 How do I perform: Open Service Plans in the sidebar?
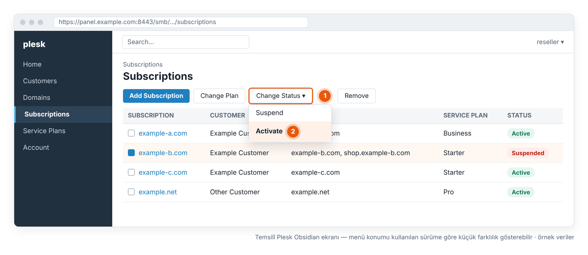coord(44,131)
